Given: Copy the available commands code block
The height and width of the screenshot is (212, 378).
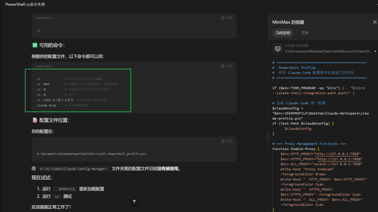Looking at the screenshot, I should tap(226, 66).
